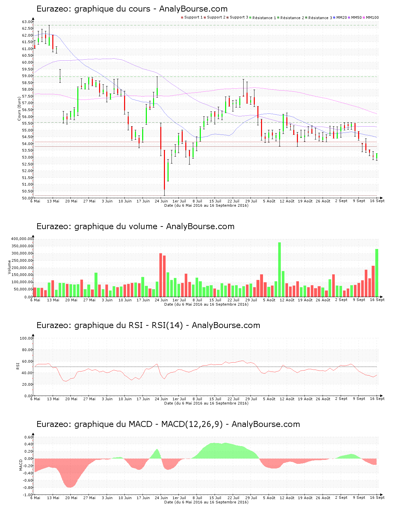395x511 pixels.
Task: Click the 63.00 price axis value
Action: click(x=27, y=22)
